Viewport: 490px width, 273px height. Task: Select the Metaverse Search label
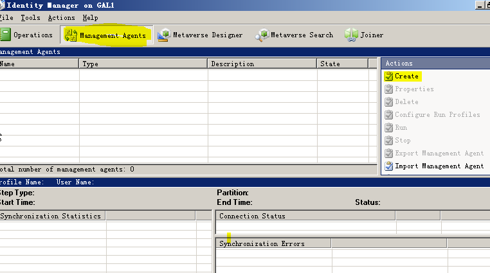[x=302, y=35]
